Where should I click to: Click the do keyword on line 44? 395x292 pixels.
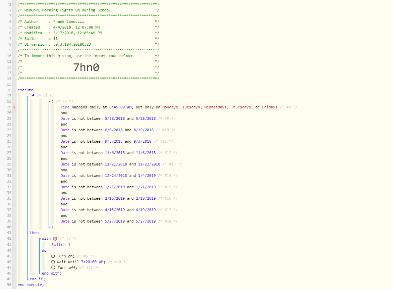[x=44, y=251]
